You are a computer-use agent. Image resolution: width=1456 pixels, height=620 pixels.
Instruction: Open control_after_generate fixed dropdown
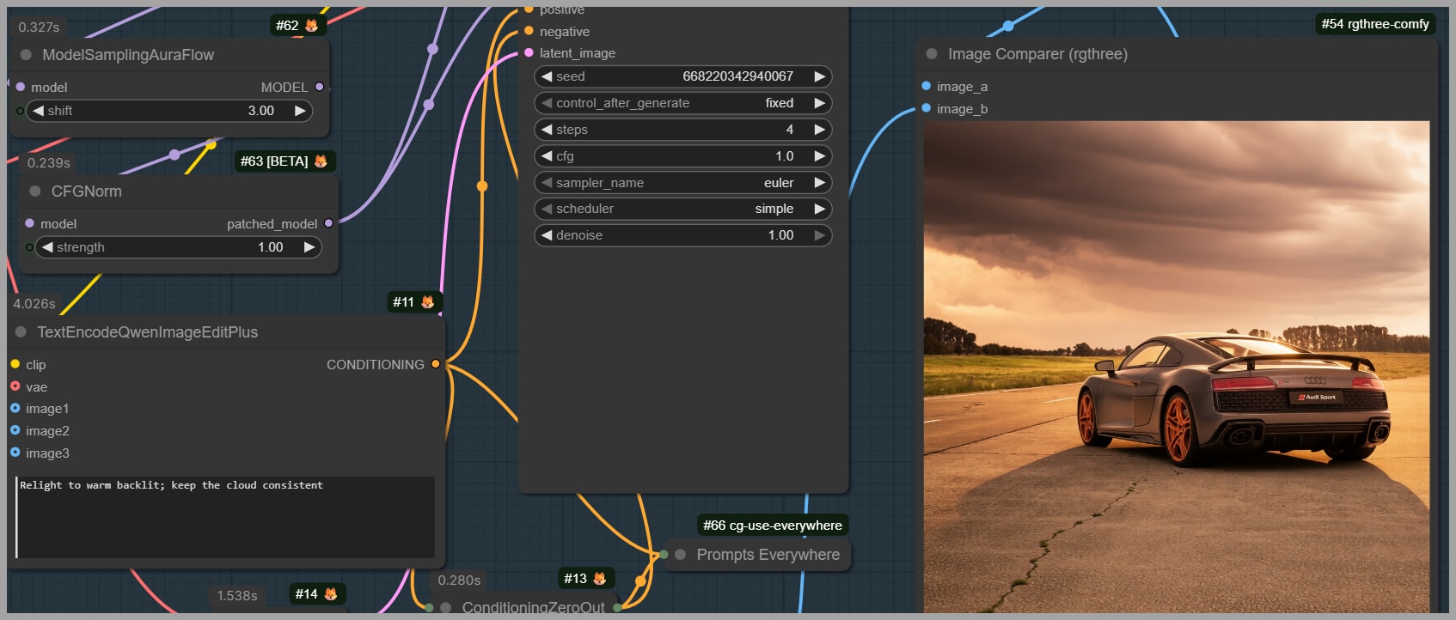682,103
